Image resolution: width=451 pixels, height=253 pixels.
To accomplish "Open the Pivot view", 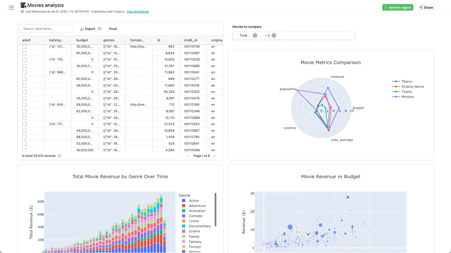I will 113,29.
